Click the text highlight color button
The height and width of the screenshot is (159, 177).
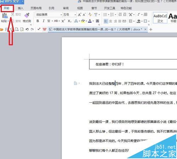pos(83,21)
